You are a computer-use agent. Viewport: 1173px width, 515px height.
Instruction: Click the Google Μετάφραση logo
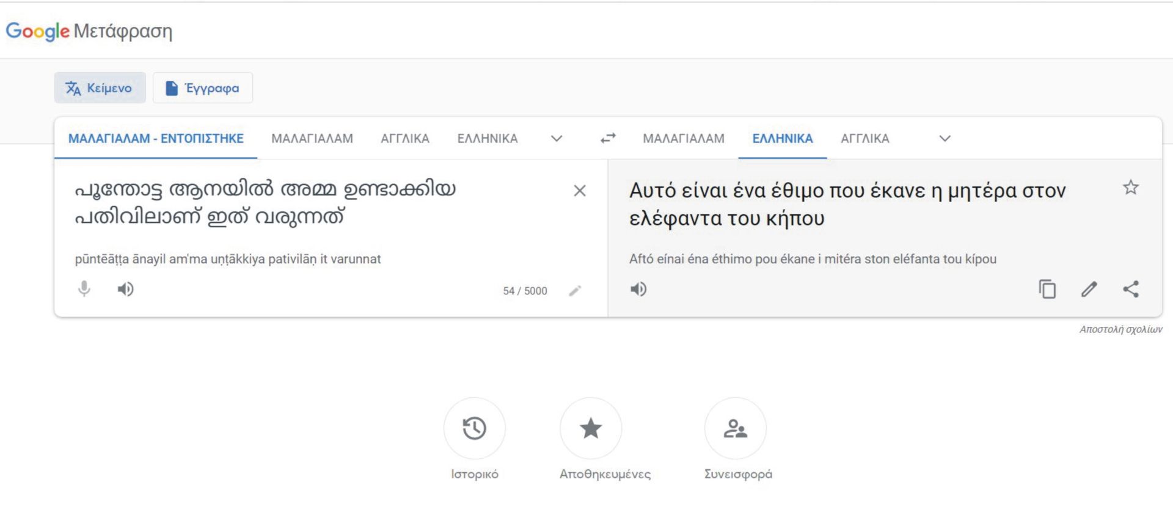coord(89,31)
